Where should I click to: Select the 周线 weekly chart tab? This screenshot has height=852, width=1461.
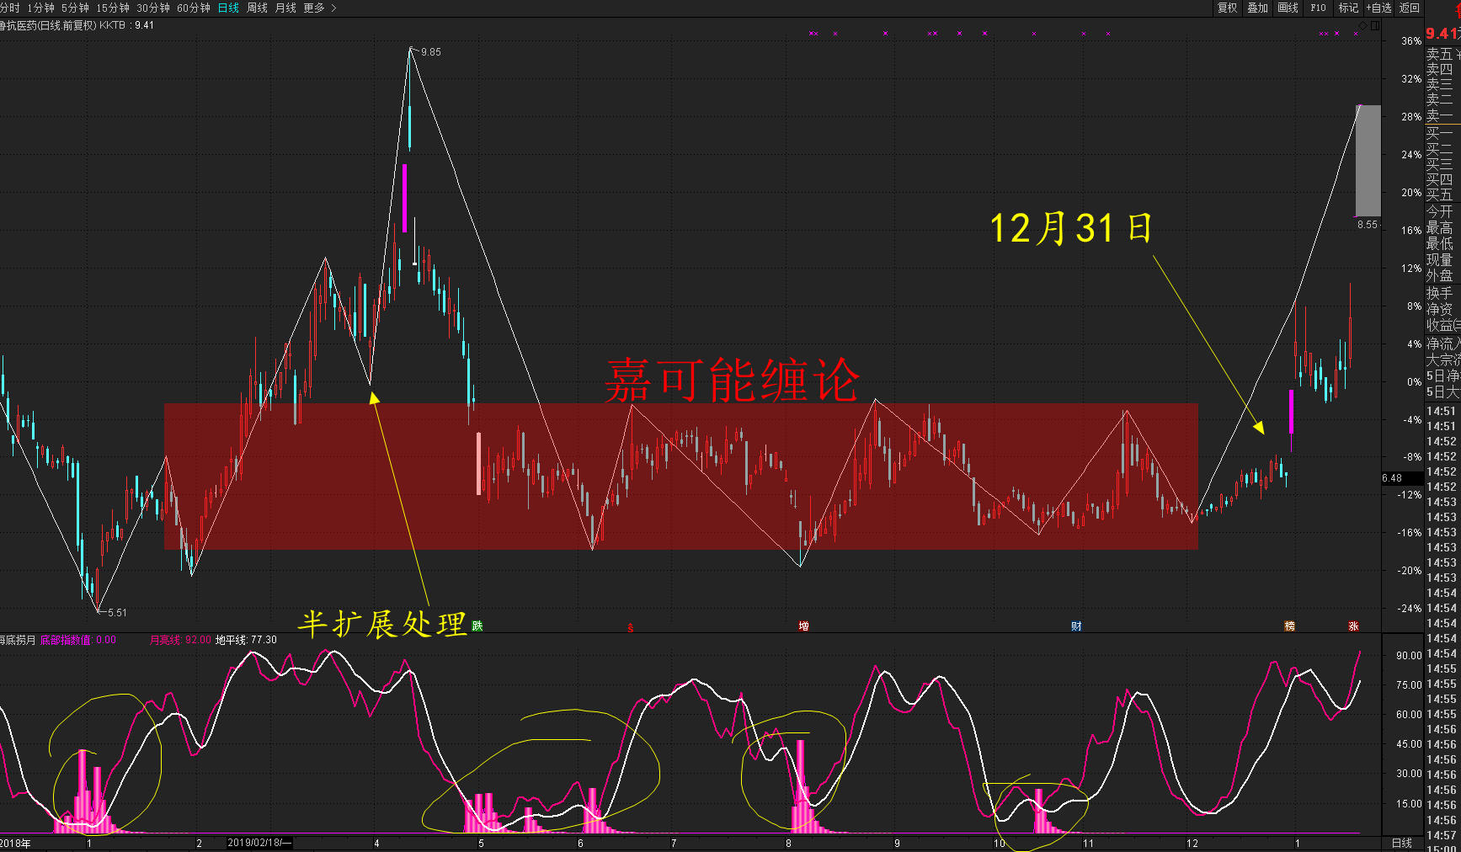pos(257,8)
